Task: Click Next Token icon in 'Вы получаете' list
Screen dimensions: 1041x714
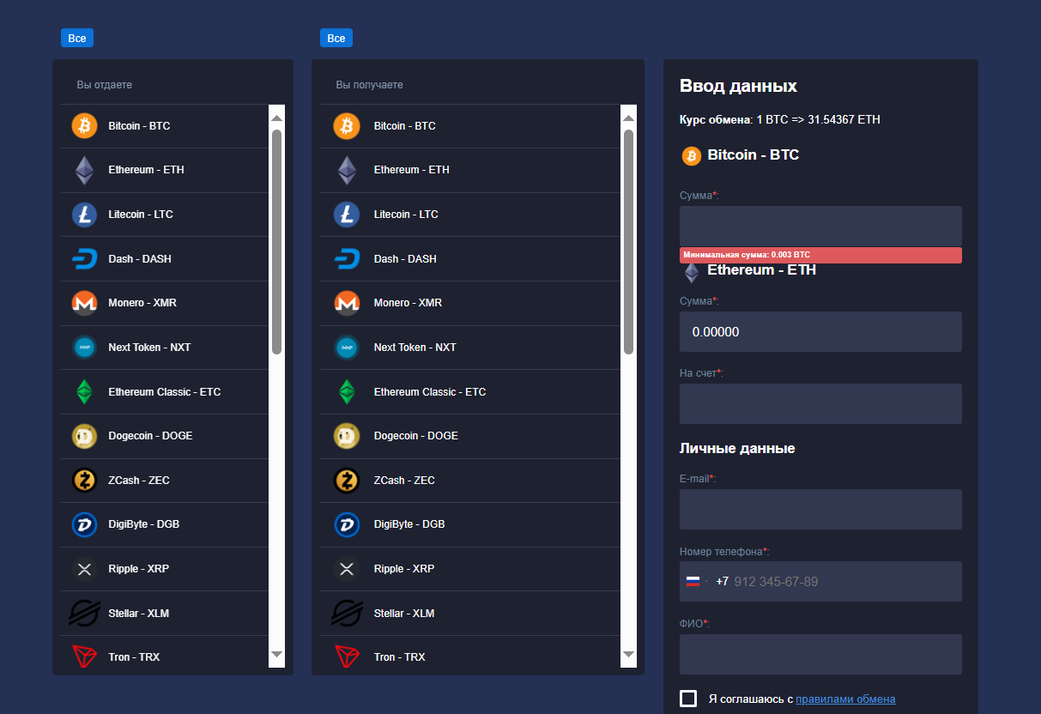Action: tap(347, 348)
